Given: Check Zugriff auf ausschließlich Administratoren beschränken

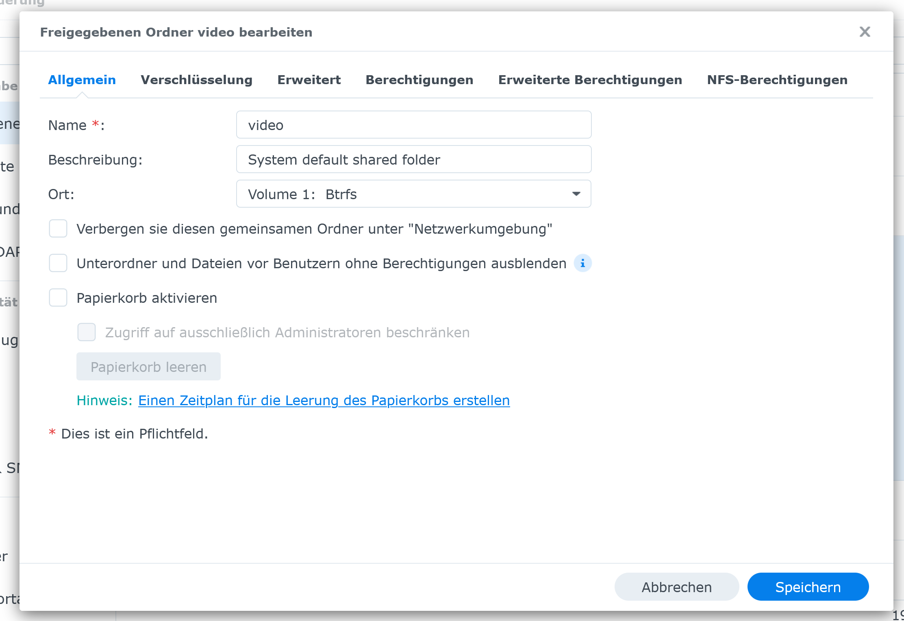Looking at the screenshot, I should [87, 332].
